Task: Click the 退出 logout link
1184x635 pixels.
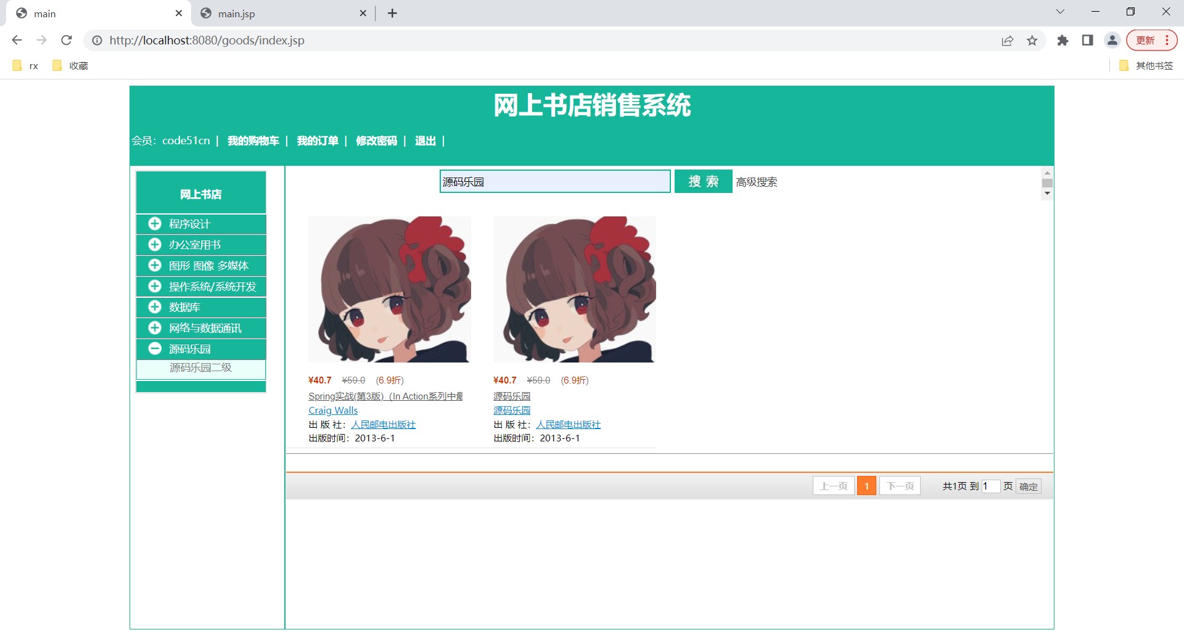Action: click(425, 141)
